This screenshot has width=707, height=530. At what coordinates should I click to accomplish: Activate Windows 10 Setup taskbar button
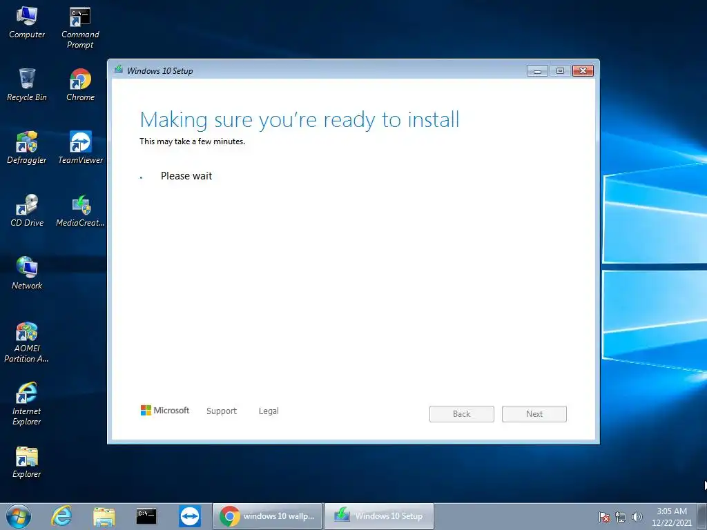[379, 516]
